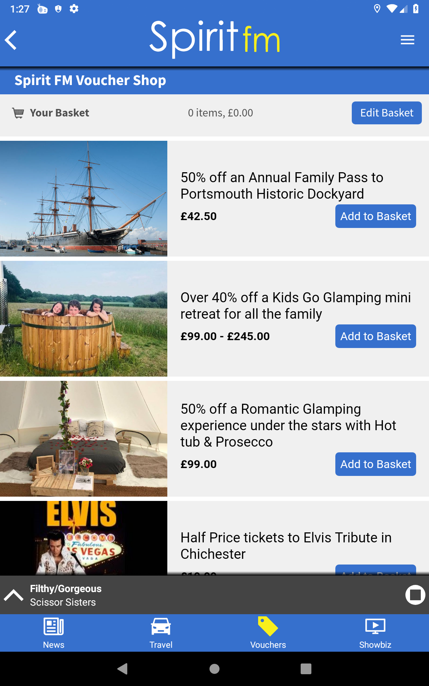This screenshot has width=429, height=686.
Task: Add Portsmouth Dockyard pass to basket
Action: 375,216
